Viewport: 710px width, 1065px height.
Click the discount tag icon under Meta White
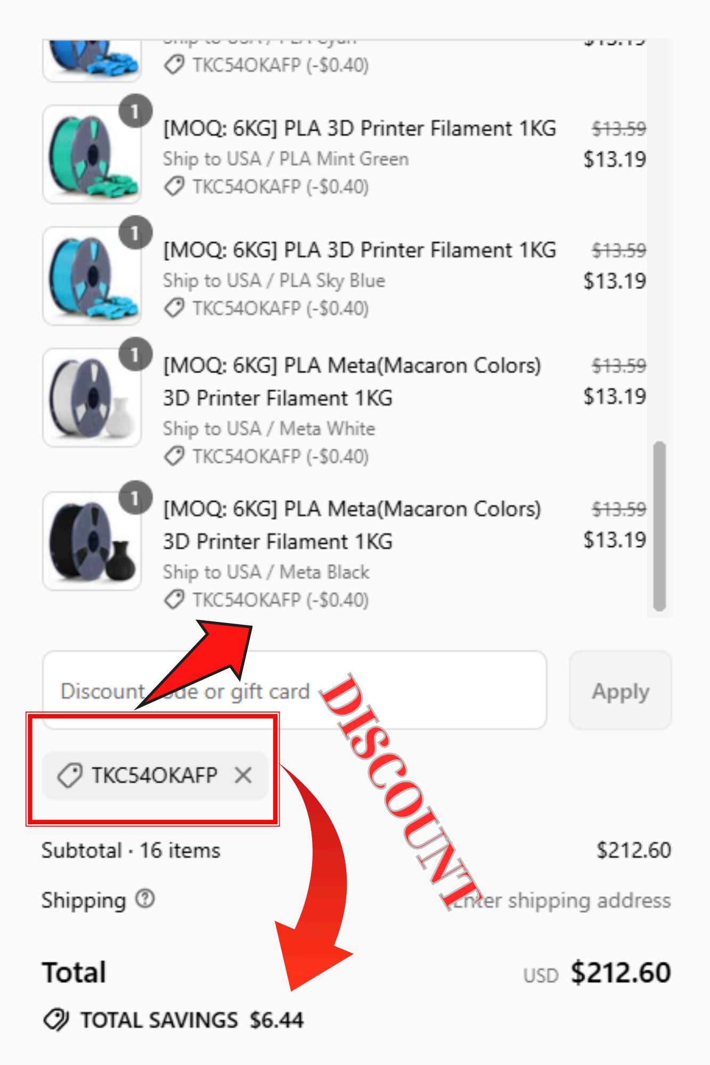(x=174, y=456)
